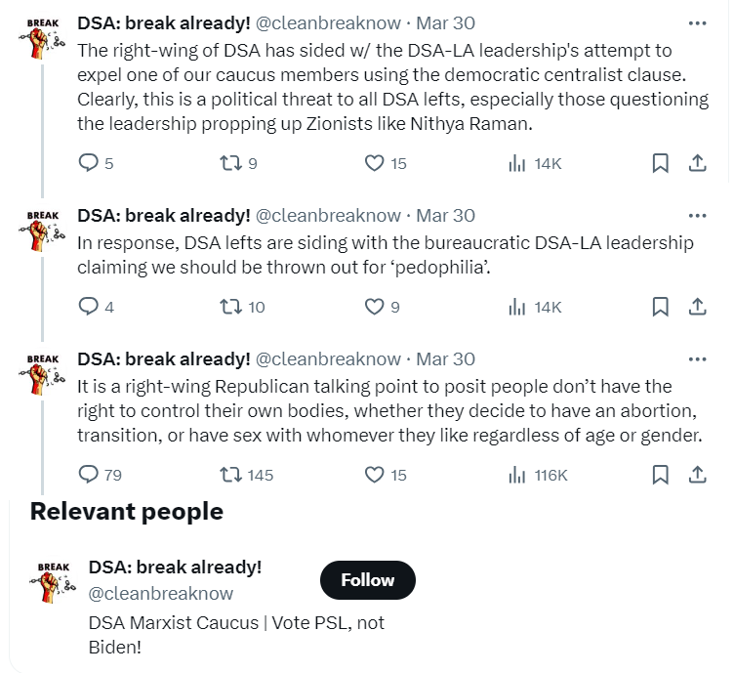This screenshot has height=673, width=734.
Task: Click the profile avatar in Relevant people
Action: coord(54,582)
